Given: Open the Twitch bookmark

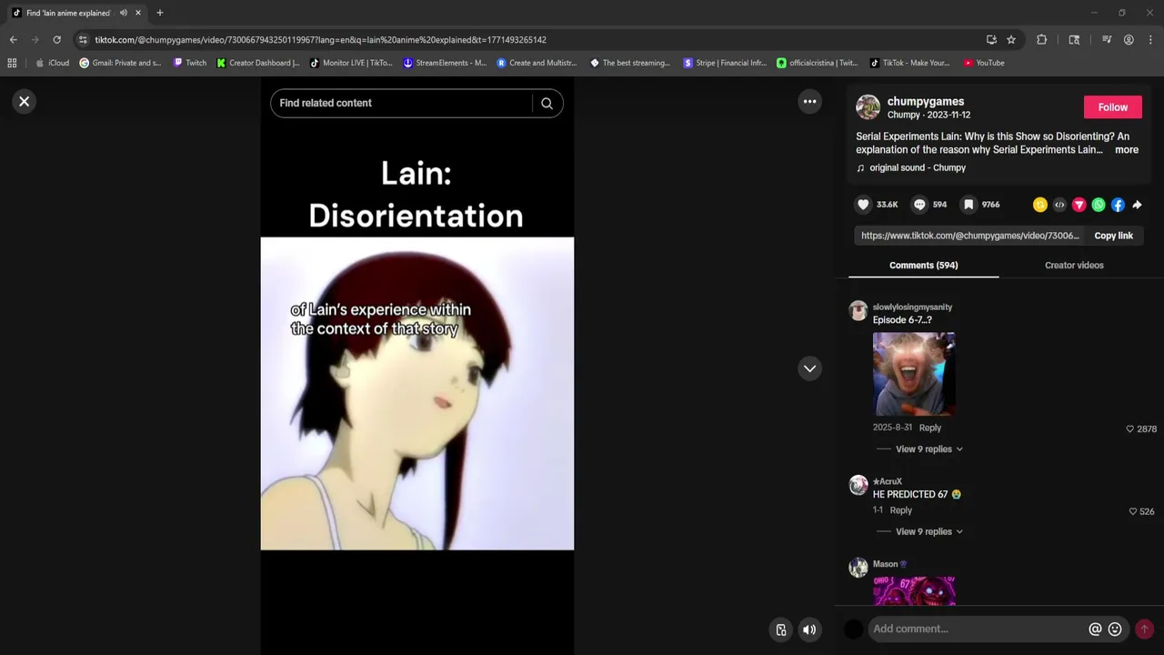Looking at the screenshot, I should (190, 63).
